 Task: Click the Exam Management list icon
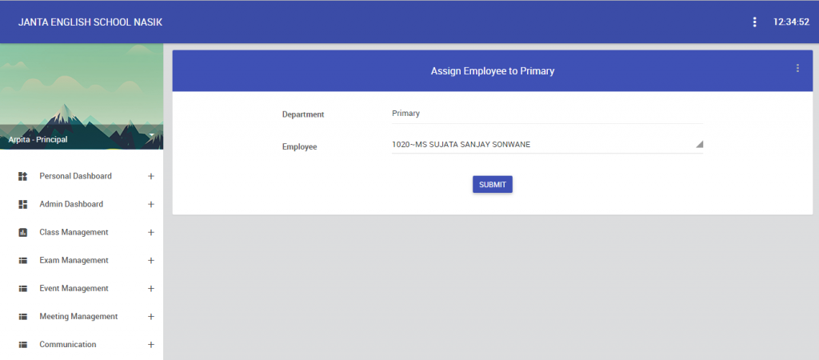[22, 260]
